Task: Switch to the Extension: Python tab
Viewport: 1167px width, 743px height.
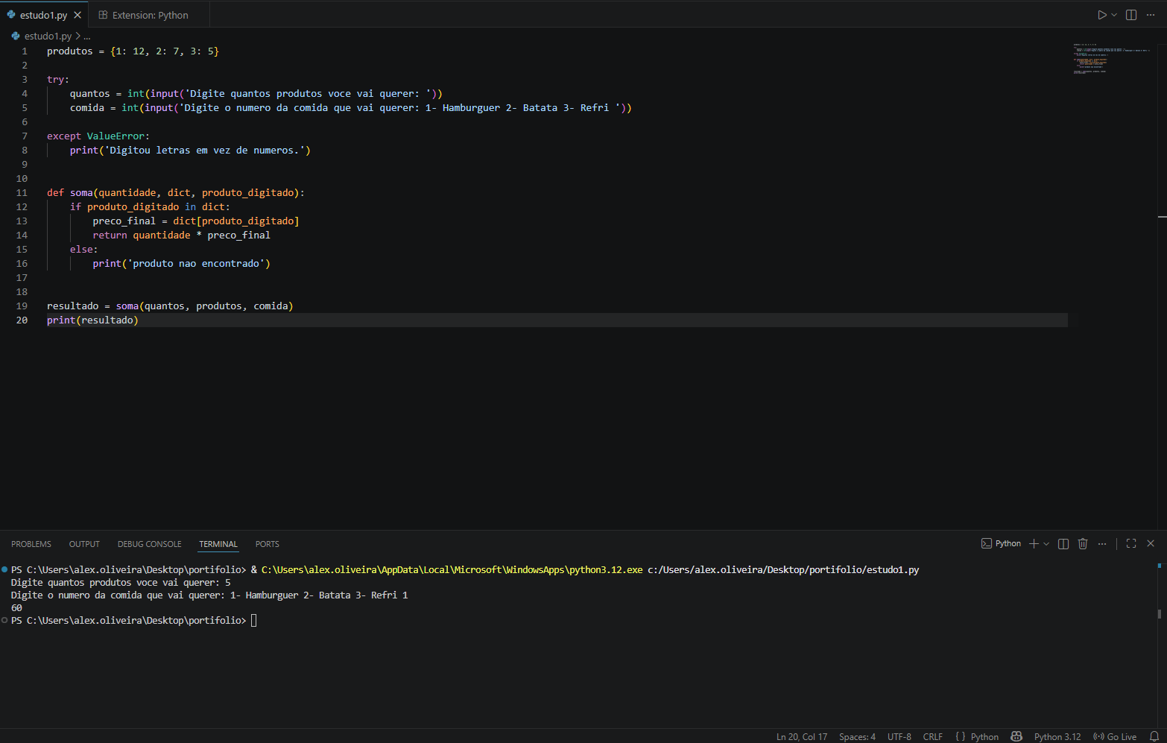Action: point(149,15)
